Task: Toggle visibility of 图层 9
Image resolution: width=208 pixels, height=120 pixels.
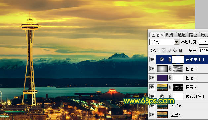Action: 152,69
